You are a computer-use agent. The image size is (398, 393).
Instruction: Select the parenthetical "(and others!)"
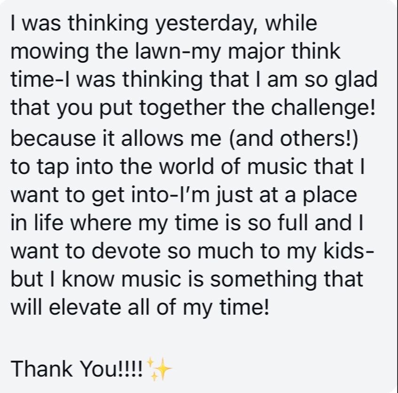[294, 139]
